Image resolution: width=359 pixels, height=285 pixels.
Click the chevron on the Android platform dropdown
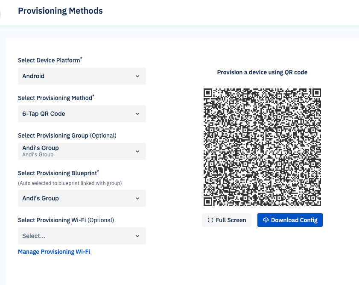coord(137,76)
